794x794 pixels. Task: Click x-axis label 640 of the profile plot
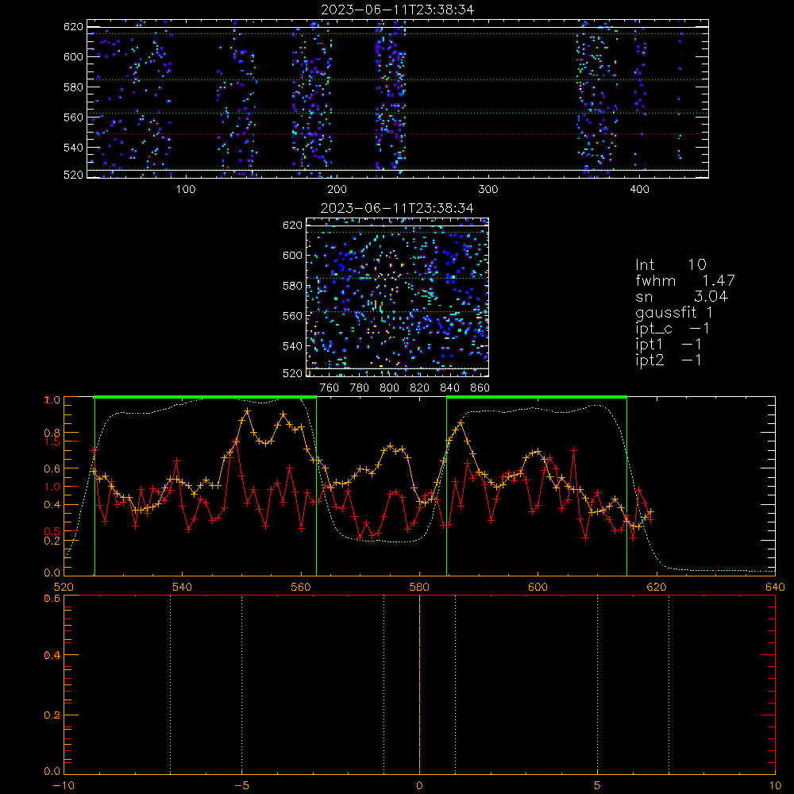tap(775, 587)
